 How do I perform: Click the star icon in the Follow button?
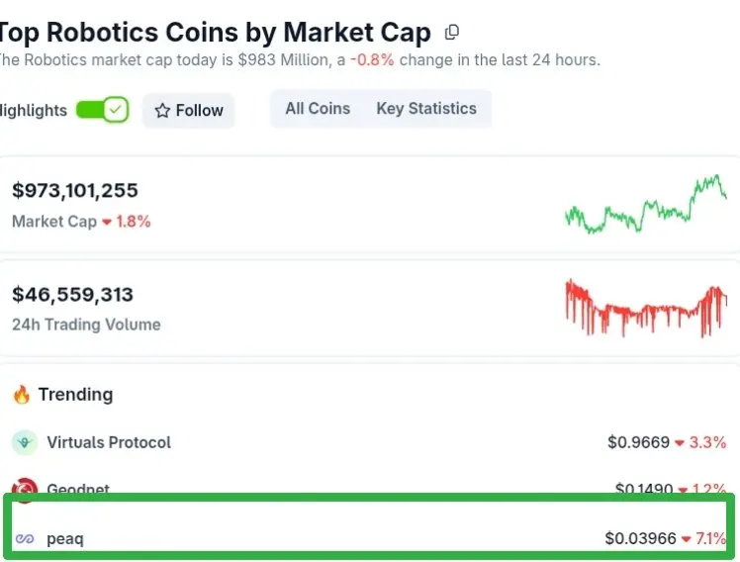(x=163, y=111)
